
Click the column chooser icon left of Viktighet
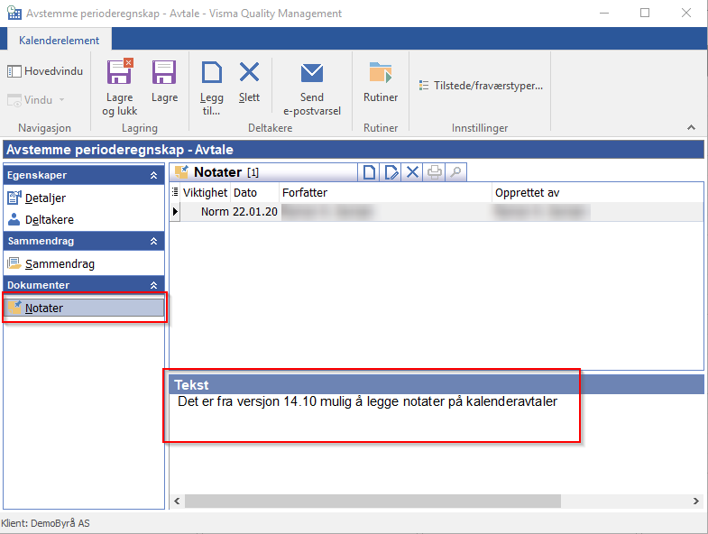(x=175, y=192)
